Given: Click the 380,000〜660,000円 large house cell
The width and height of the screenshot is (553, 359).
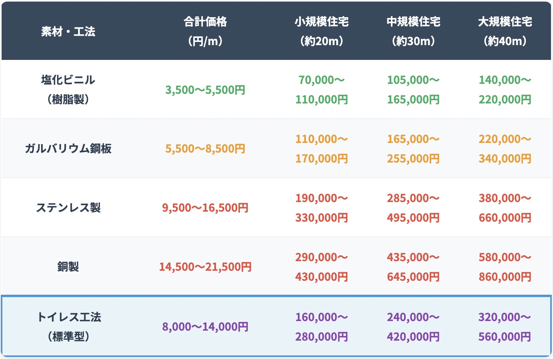Looking at the screenshot, I should tap(505, 208).
